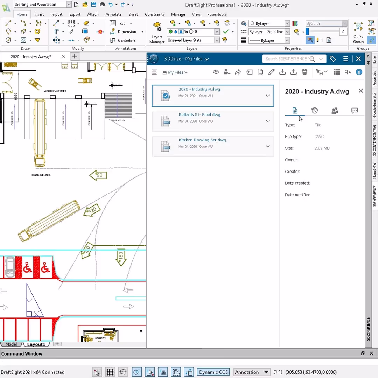Toggle the entity tracking icon in status bar

[x=163, y=372]
